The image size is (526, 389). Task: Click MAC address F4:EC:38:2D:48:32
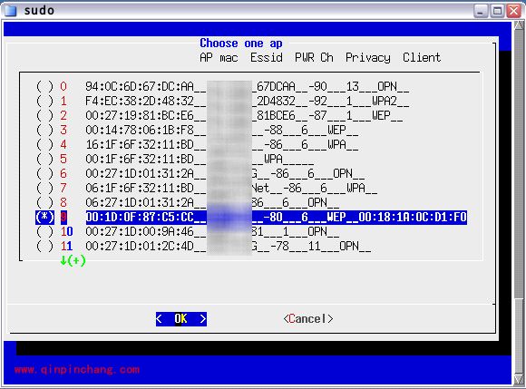(x=140, y=101)
